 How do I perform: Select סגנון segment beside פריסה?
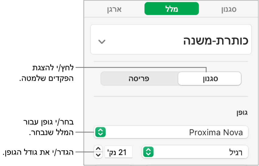209,78
